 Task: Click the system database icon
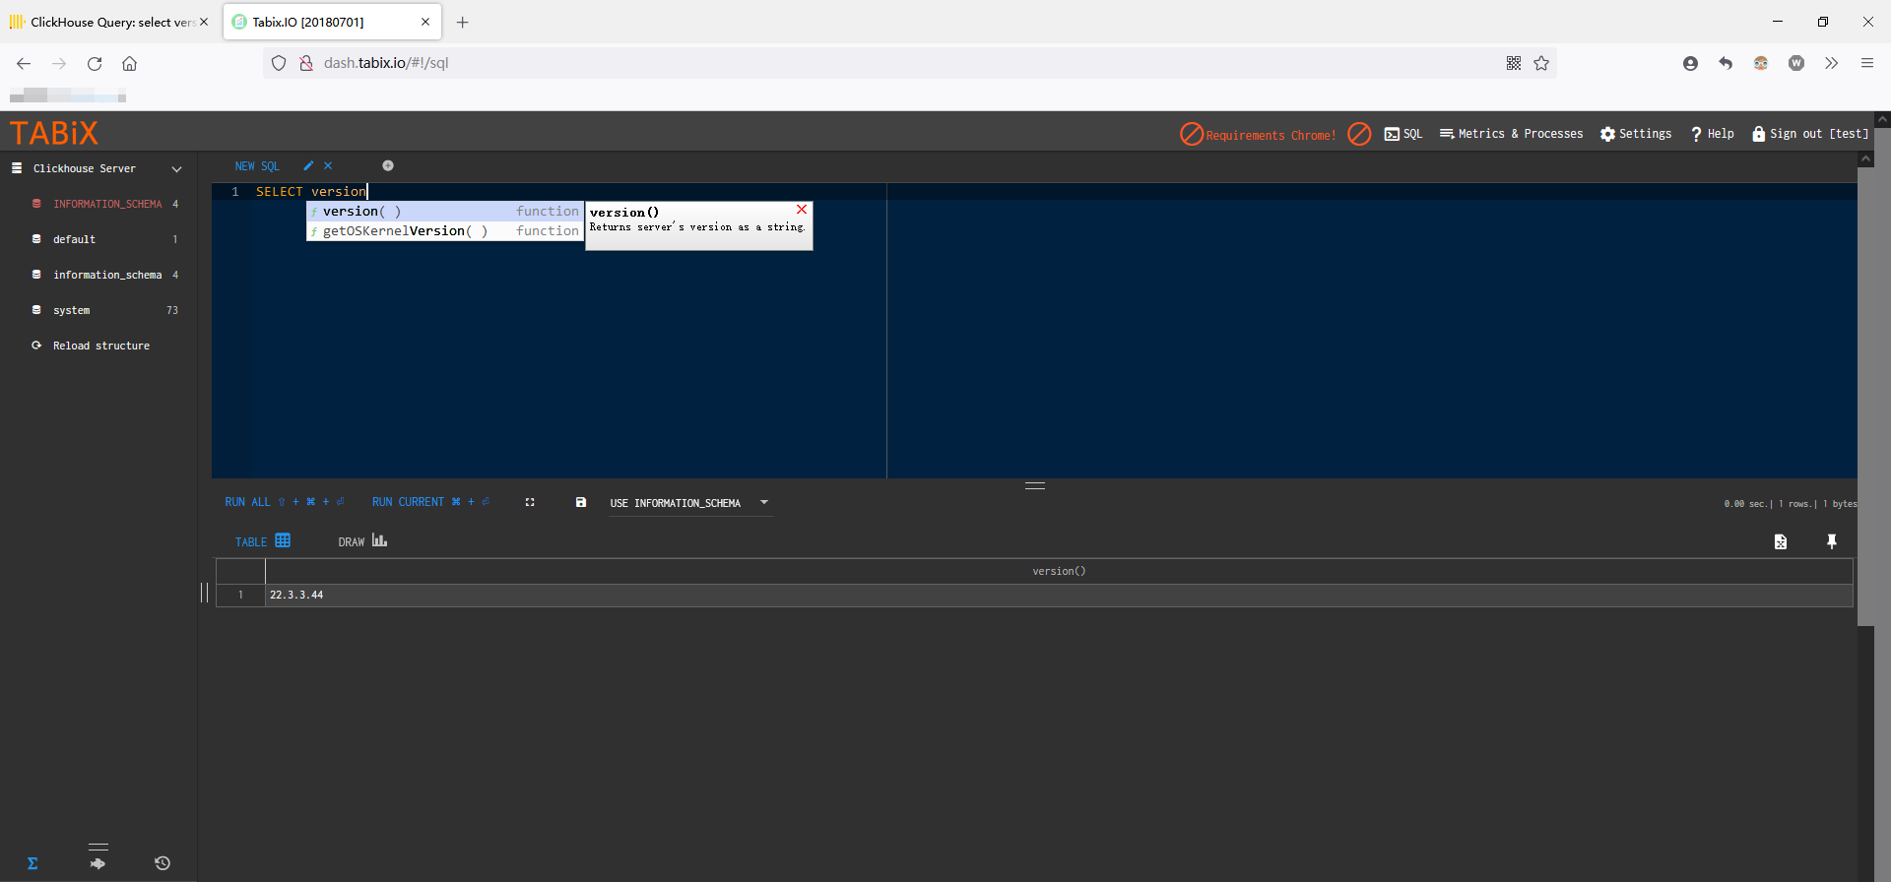[x=36, y=310]
